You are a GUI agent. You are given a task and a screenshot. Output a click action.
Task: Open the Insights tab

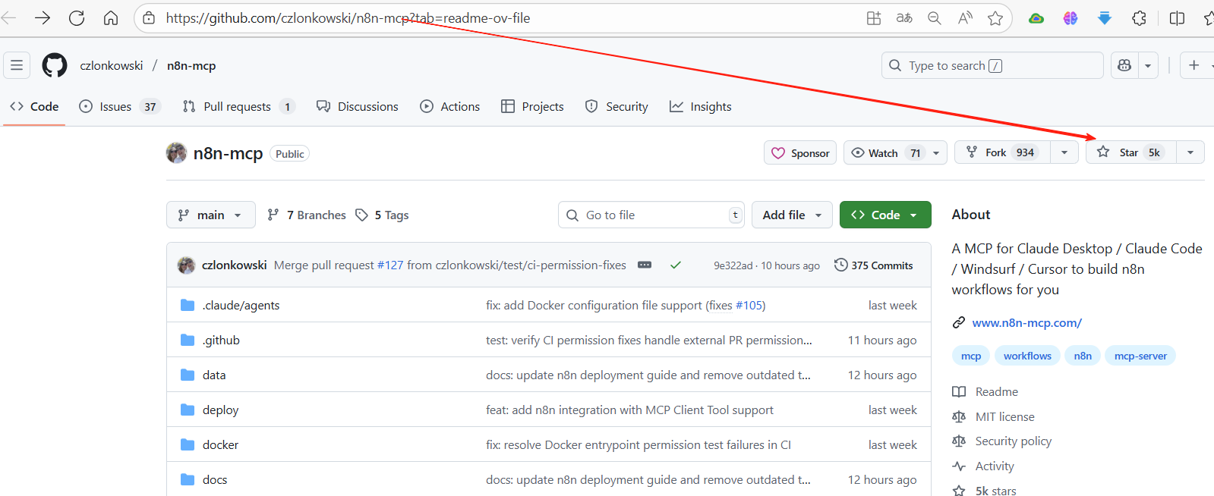701,106
